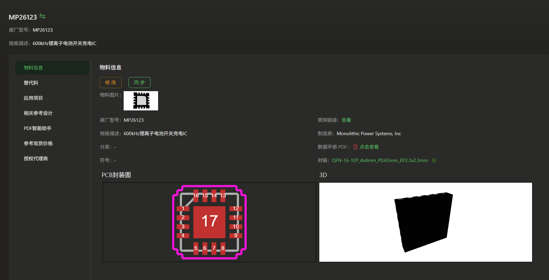549x280 pixels.
Task: Open the component chip thumbnail image
Action: pyautogui.click(x=141, y=101)
